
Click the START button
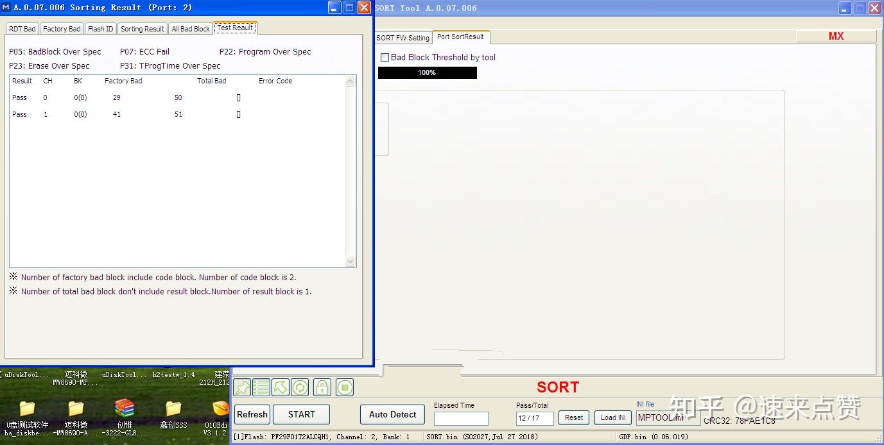point(301,414)
